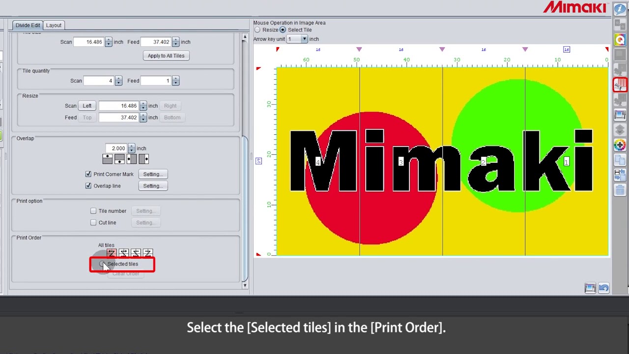Click the Left button in Resize section
The width and height of the screenshot is (629, 354).
(87, 106)
